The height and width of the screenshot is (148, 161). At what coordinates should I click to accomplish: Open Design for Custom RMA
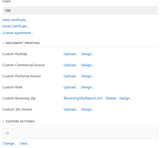click(x=87, y=87)
